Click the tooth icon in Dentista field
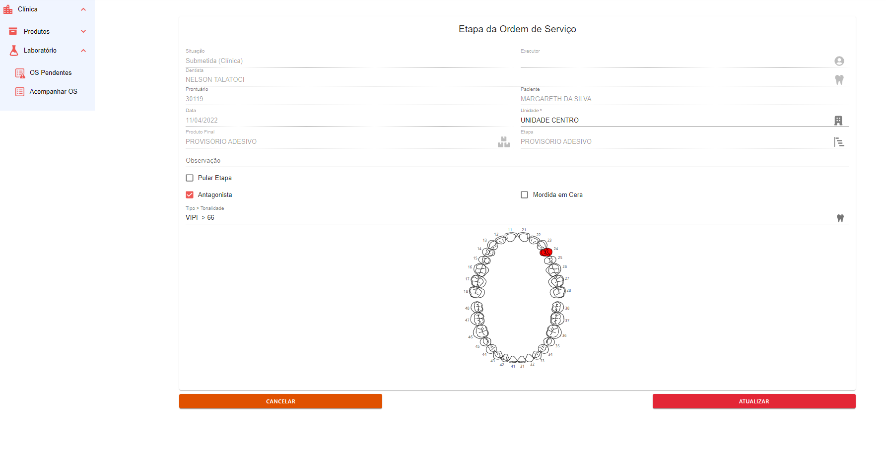 coord(839,80)
